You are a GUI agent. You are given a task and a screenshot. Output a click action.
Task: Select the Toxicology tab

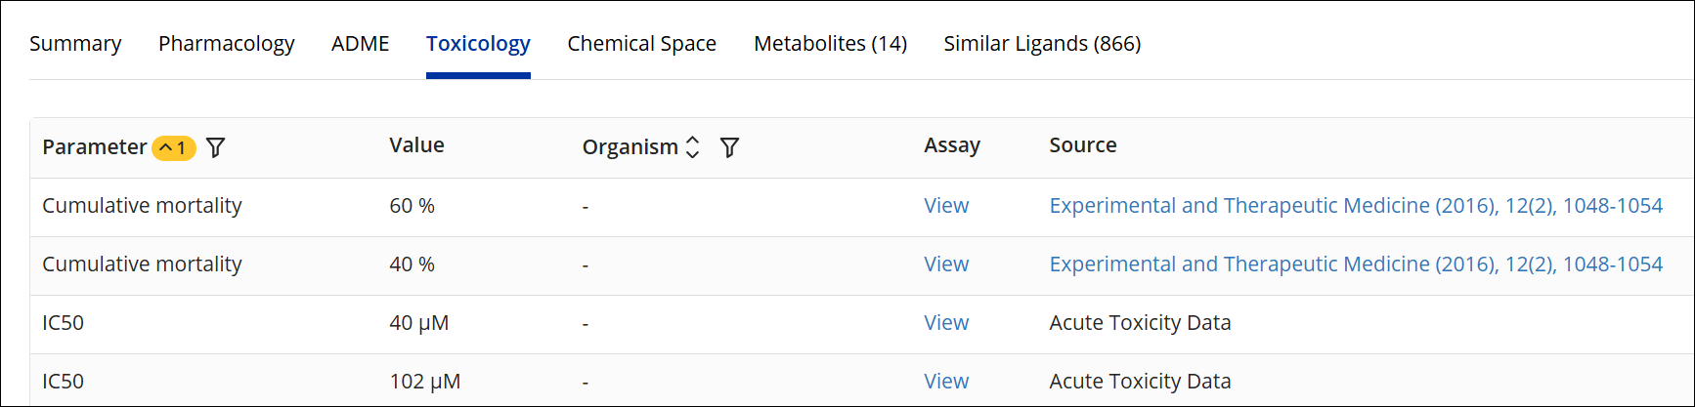pyautogui.click(x=478, y=44)
